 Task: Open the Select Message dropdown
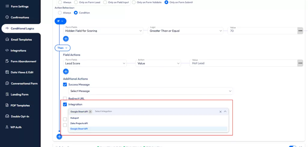coord(150,91)
